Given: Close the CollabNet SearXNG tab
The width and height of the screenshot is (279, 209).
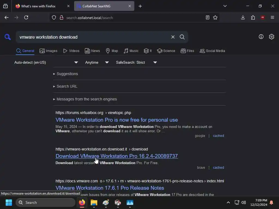Looking at the screenshot, I should (x=130, y=6).
